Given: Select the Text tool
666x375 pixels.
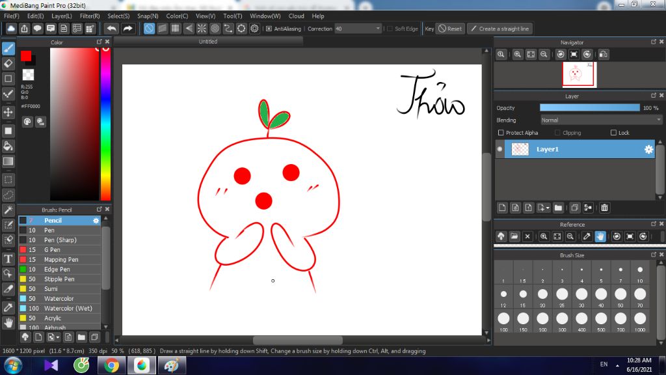Looking at the screenshot, I should [8, 258].
